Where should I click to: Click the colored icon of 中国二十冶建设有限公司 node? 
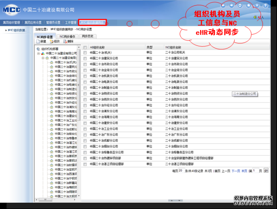pyautogui.click(x=43, y=53)
